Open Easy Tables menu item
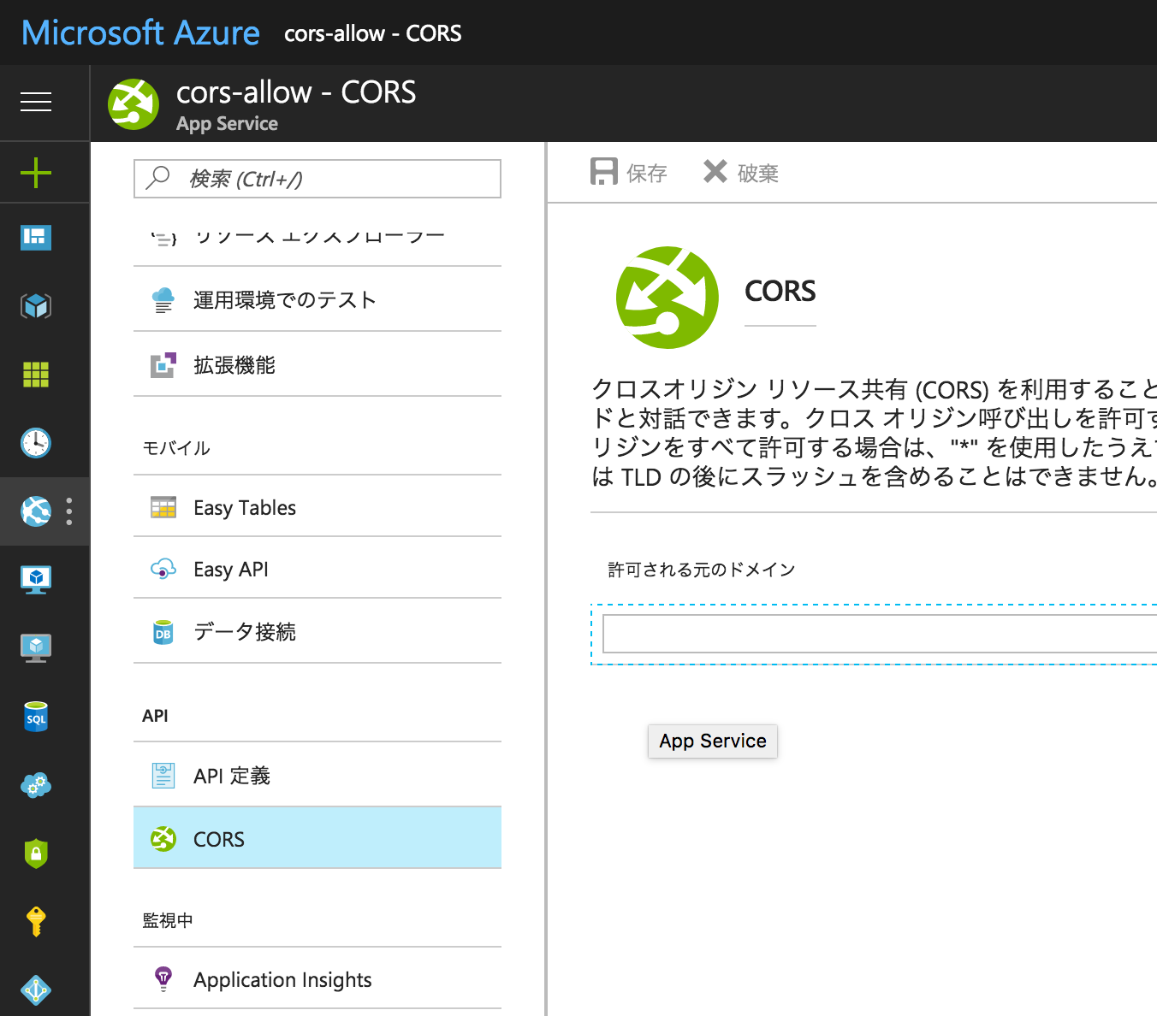 317,507
